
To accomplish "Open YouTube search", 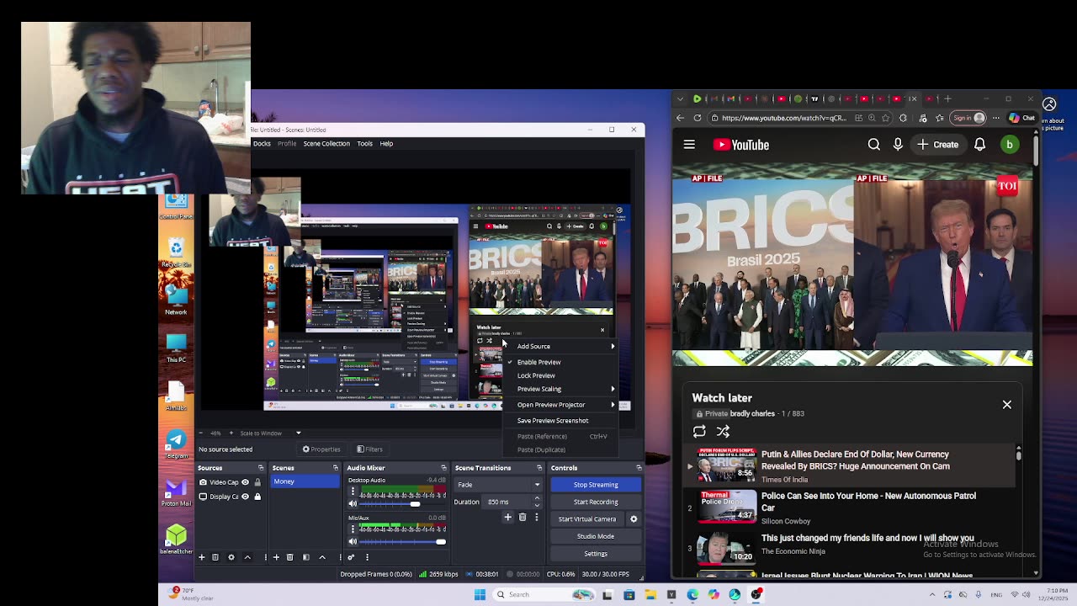I will [874, 145].
